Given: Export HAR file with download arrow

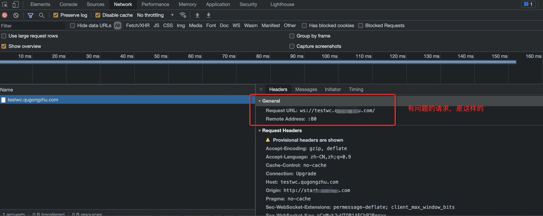Looking at the screenshot, I should click(209, 15).
